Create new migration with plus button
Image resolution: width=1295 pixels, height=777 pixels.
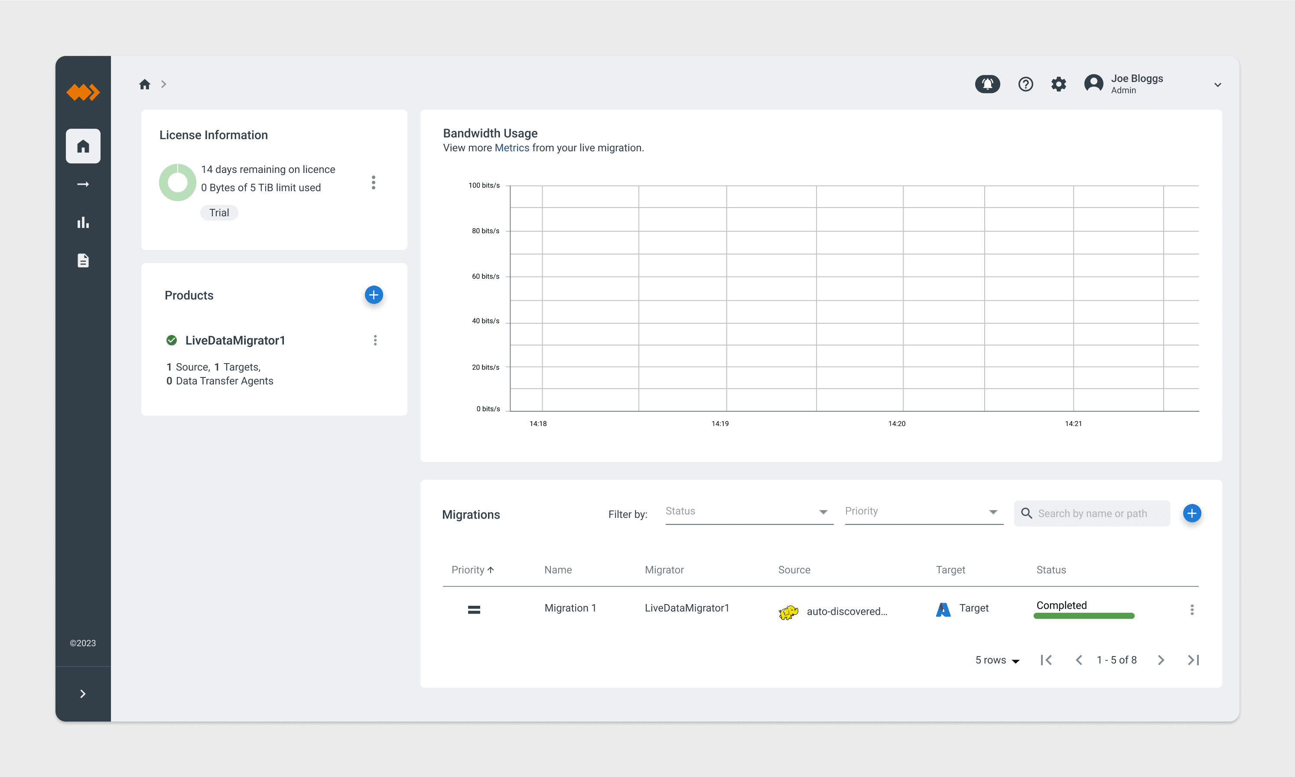[1191, 513]
